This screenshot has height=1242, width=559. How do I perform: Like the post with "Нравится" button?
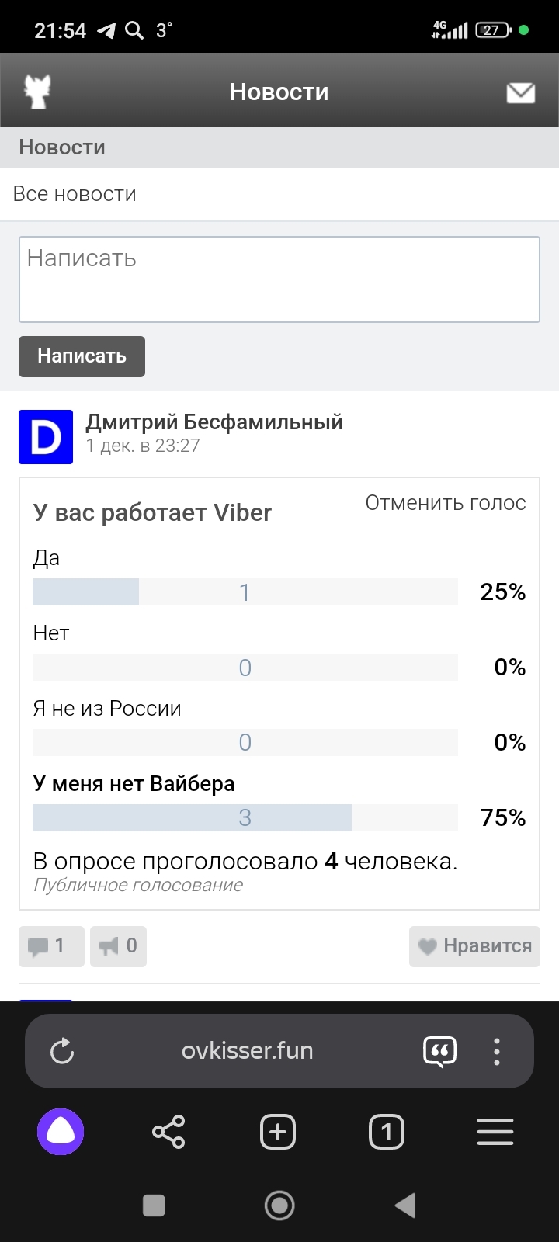coord(474,945)
